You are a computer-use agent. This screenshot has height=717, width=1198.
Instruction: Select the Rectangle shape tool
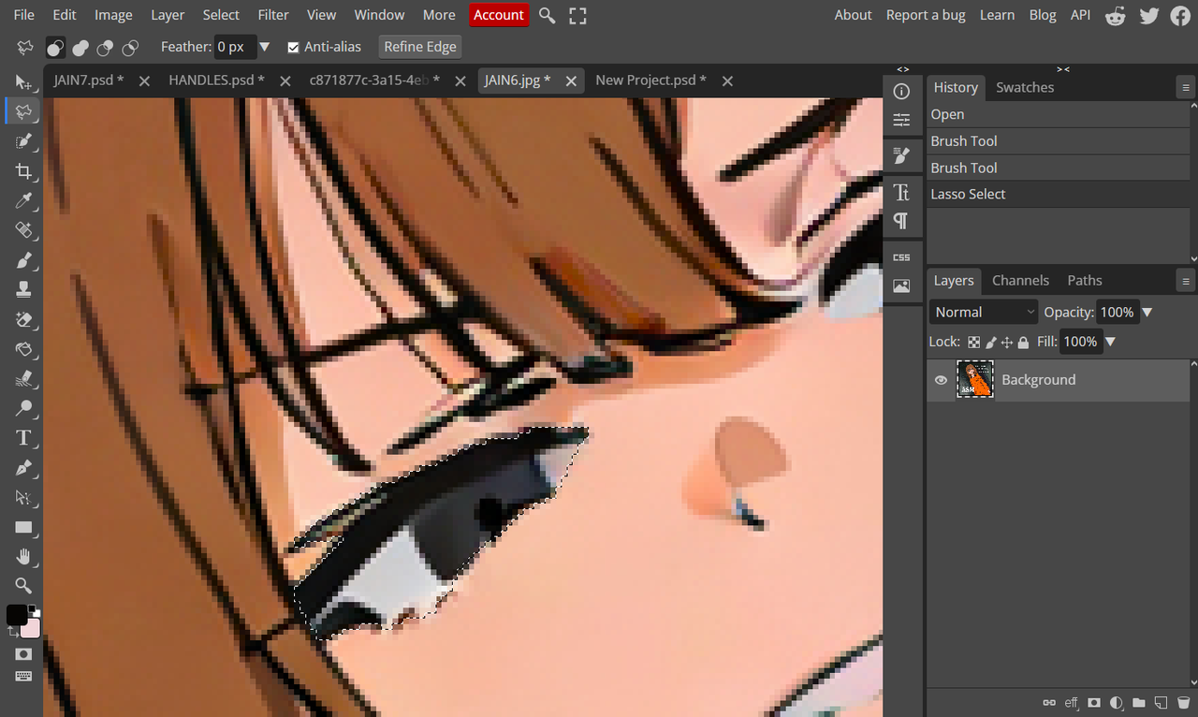(23, 527)
